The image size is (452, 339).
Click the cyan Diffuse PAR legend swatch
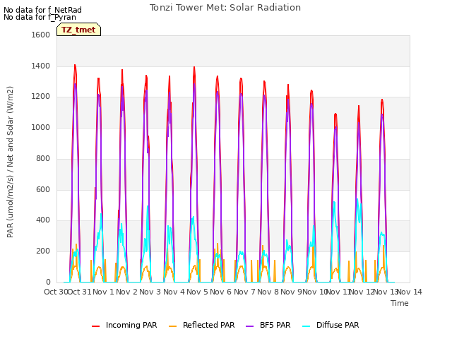[307, 326]
